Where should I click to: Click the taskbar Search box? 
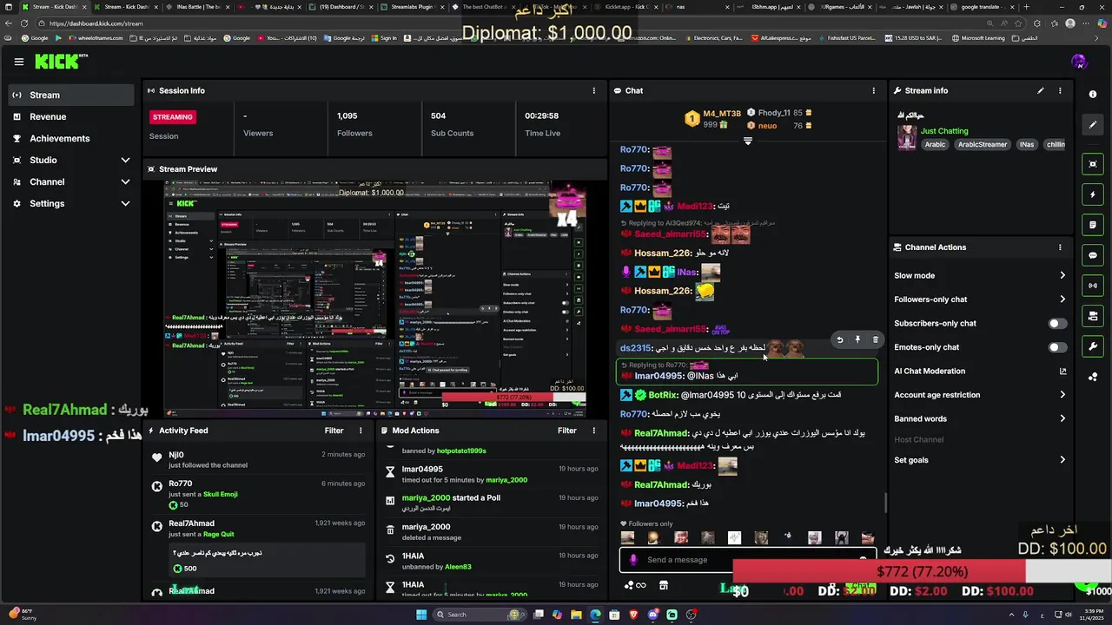pyautogui.click(x=481, y=615)
